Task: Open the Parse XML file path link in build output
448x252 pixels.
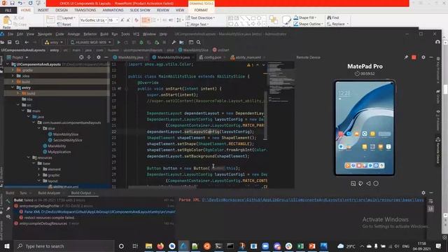Action: pyautogui.click(x=313, y=199)
